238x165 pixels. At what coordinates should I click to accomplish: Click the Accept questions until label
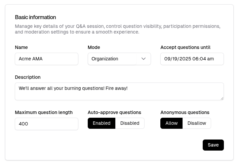coord(185,47)
